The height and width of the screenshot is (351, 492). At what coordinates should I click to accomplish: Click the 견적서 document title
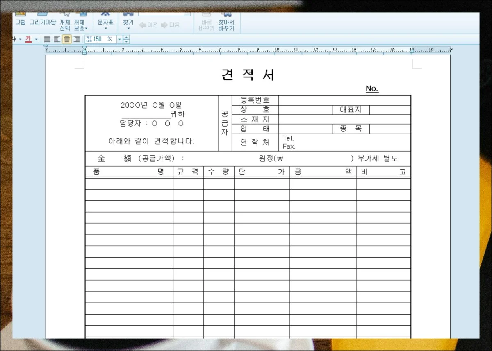pos(248,75)
